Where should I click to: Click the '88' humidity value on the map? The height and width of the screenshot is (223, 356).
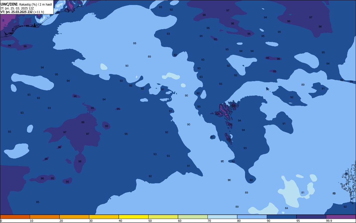point(135,43)
